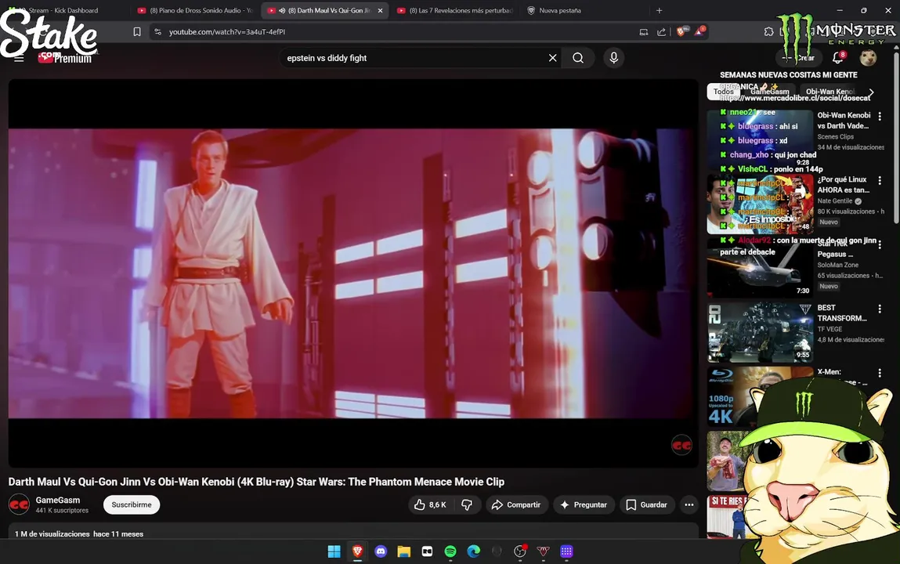The height and width of the screenshot is (564, 900).
Task: Click the Brave bookmark icon
Action: (136, 32)
